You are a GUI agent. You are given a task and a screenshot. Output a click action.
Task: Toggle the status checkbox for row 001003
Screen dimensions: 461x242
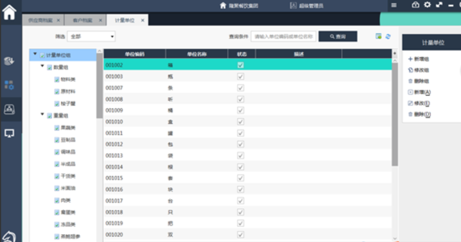[240, 76]
